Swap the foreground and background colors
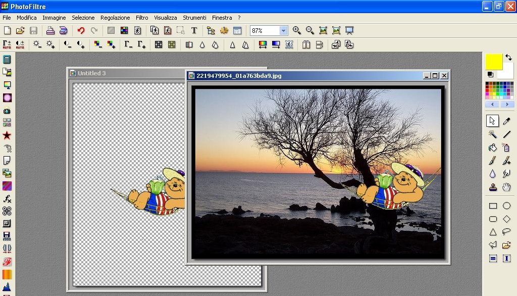517x296 pixels. (508, 58)
